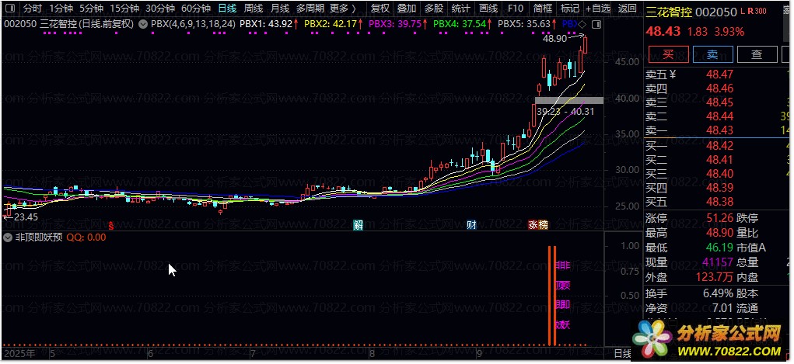Toggle the main chart panel window icon

[596, 24]
